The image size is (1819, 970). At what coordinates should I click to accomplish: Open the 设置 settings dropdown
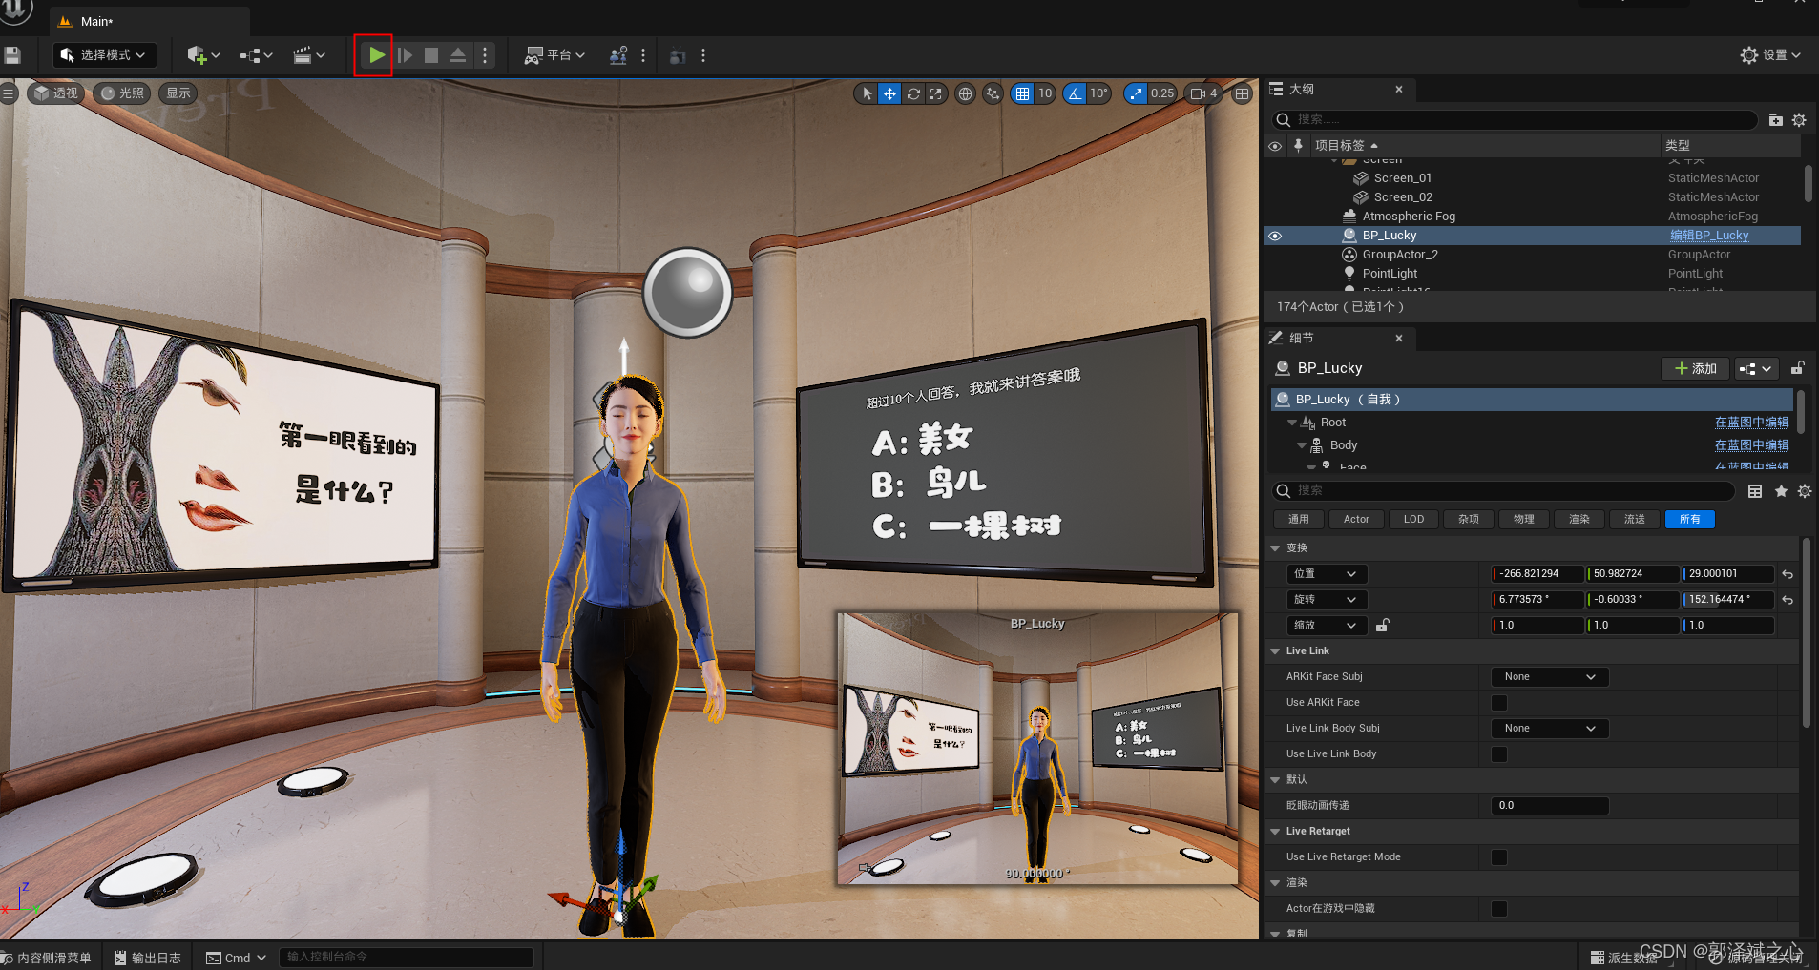tap(1770, 55)
